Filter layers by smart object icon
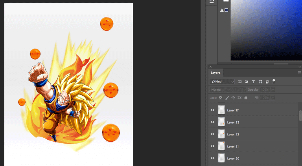Screen dimensions: 302x166 click(x=267, y=82)
